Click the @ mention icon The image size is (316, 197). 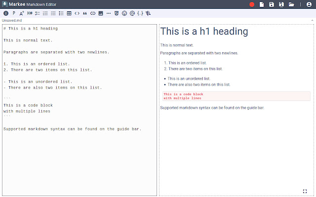pyautogui.click(x=132, y=13)
